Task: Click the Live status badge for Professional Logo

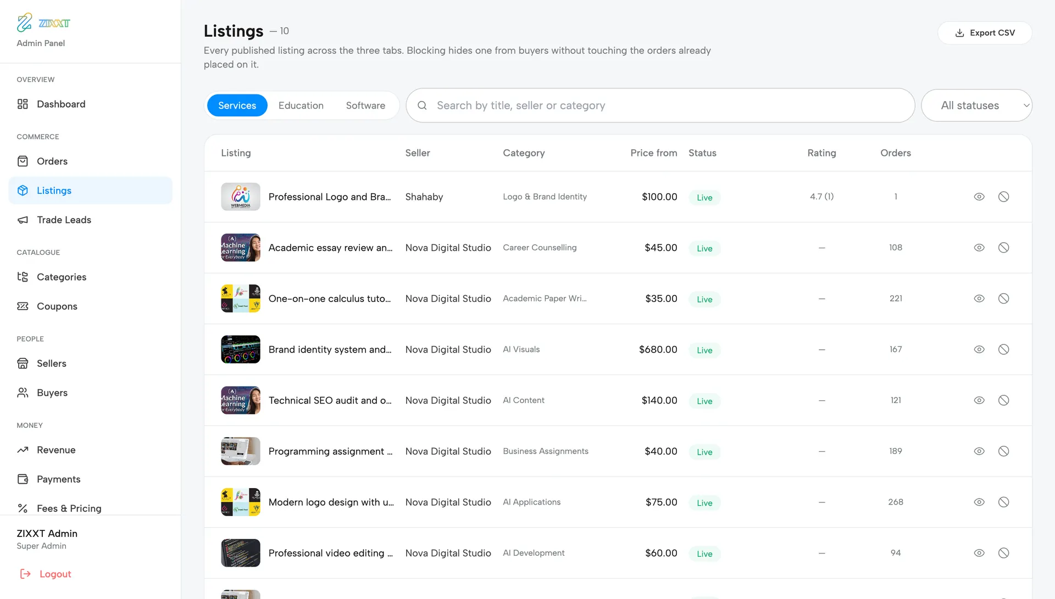Action: [704, 198]
